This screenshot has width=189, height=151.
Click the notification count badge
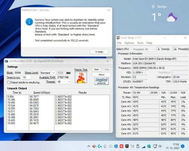(x=183, y=146)
